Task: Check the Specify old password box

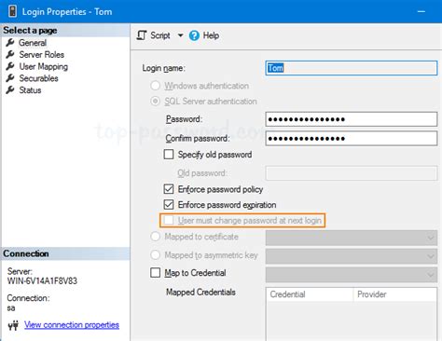Action: [x=169, y=155]
